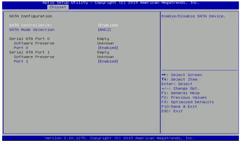Click Software Preserve under Serial ATA Port 0
240x143 pixels.
34,43
